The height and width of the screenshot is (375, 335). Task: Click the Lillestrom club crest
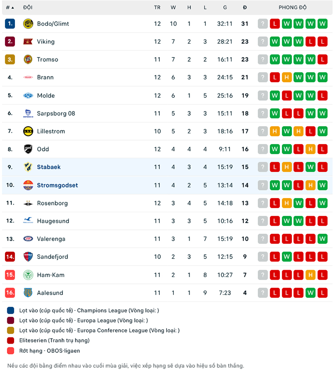point(28,131)
